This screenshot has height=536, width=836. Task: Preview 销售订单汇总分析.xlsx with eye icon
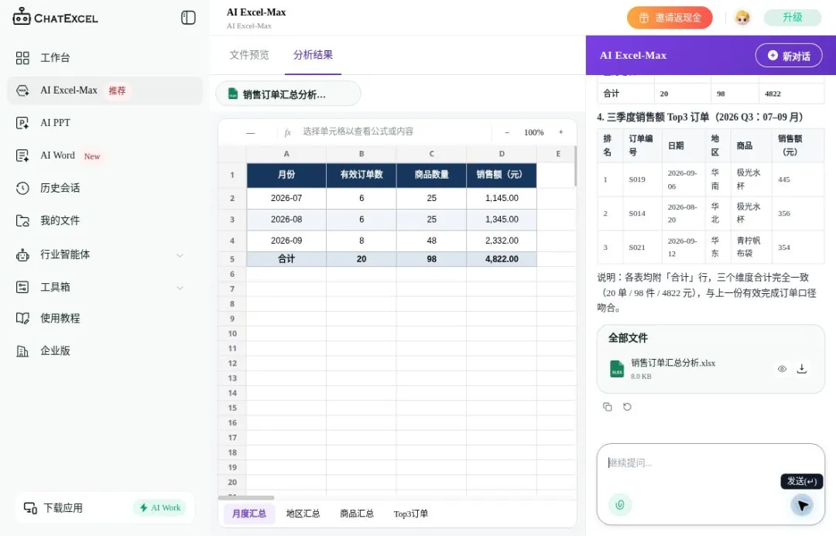tap(782, 369)
